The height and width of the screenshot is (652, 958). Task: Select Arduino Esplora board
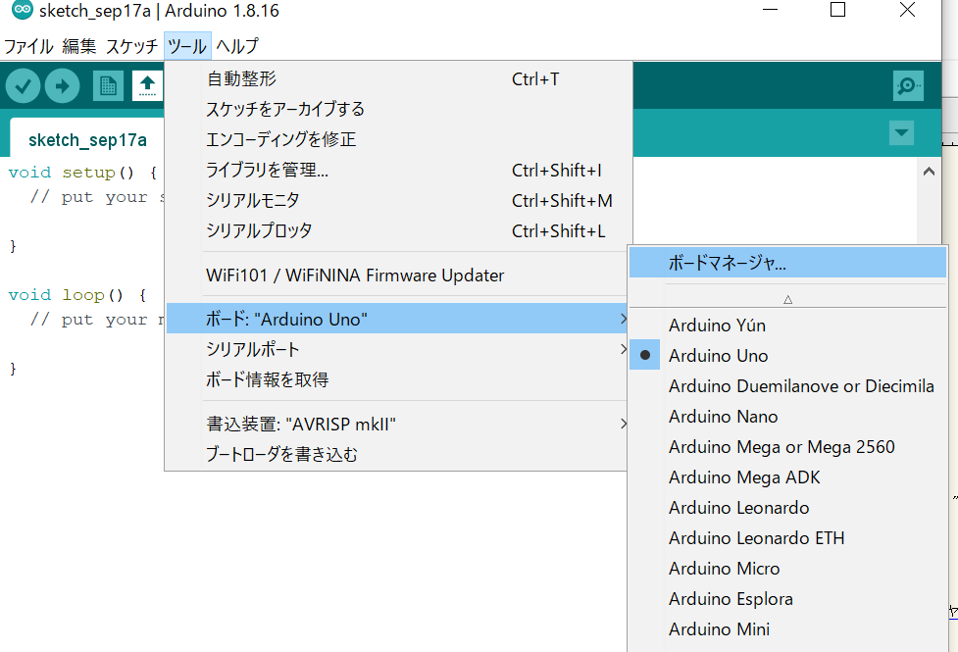[787, 599]
